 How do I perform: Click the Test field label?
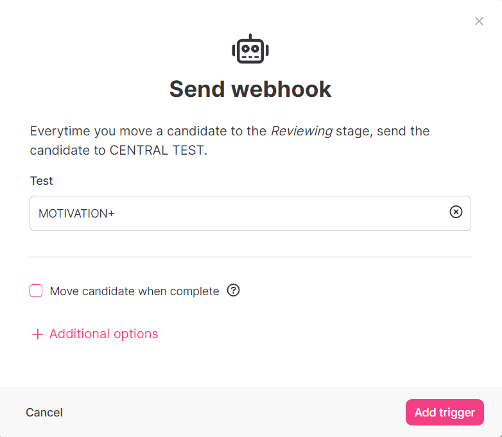pos(41,181)
